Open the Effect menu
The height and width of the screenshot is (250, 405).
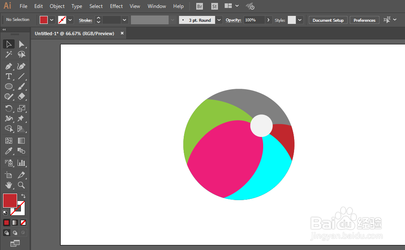coord(116,6)
